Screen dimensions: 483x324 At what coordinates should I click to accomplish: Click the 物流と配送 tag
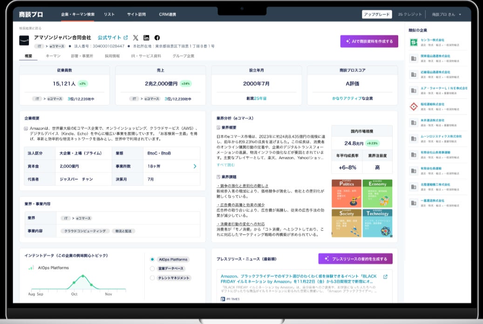point(123,231)
